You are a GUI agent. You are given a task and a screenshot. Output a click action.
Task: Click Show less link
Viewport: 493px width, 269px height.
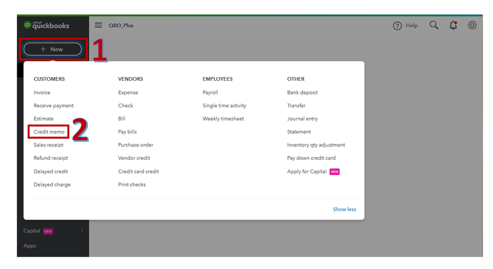(344, 209)
